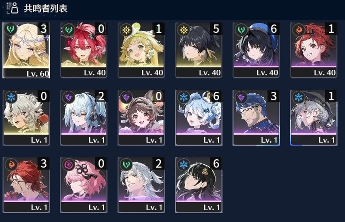Select the black-haired Glacio woman in bottom row
The width and height of the screenshot is (345, 222).
click(x=198, y=185)
